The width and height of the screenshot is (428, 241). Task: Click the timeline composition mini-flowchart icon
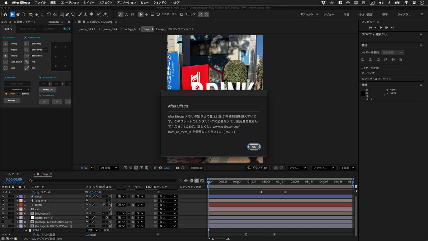point(181,181)
